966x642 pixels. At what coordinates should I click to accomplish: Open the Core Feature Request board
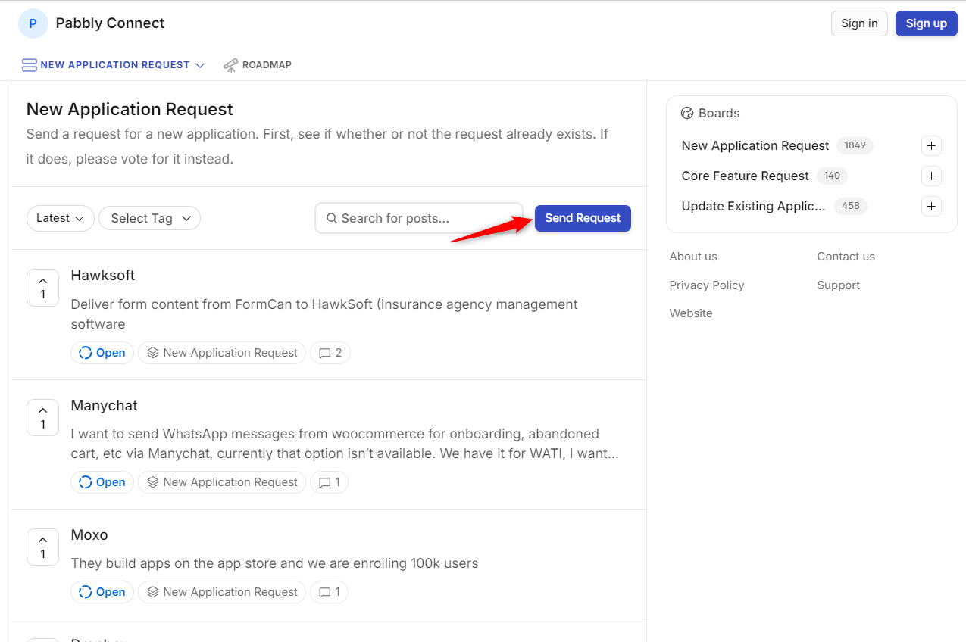(x=746, y=176)
